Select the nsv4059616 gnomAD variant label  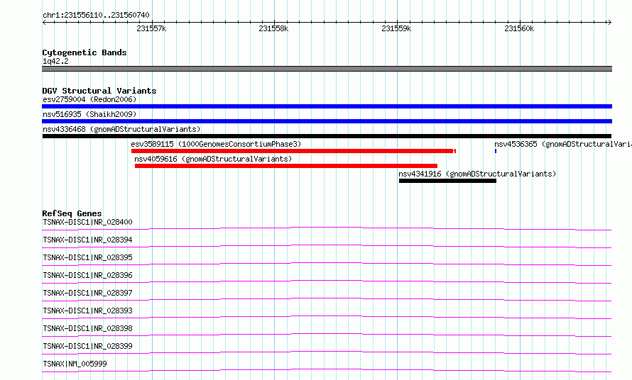tap(213, 159)
